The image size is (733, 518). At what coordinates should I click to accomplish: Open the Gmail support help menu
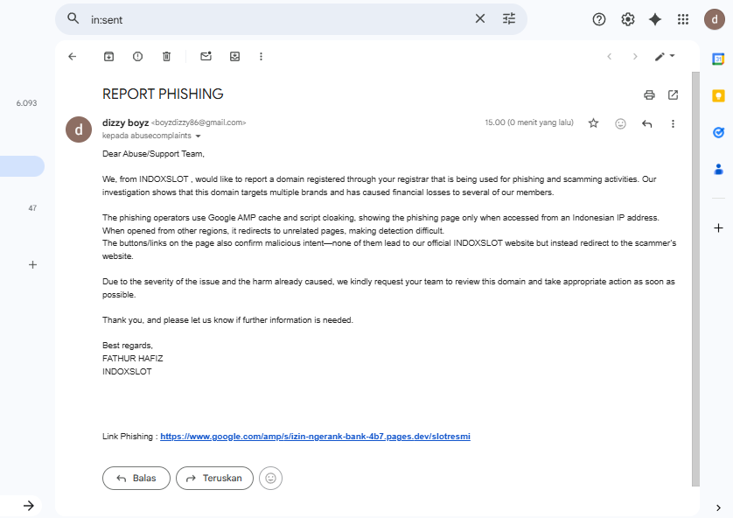click(x=599, y=19)
